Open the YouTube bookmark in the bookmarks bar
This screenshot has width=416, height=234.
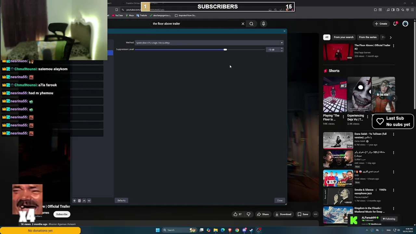pos(117,15)
